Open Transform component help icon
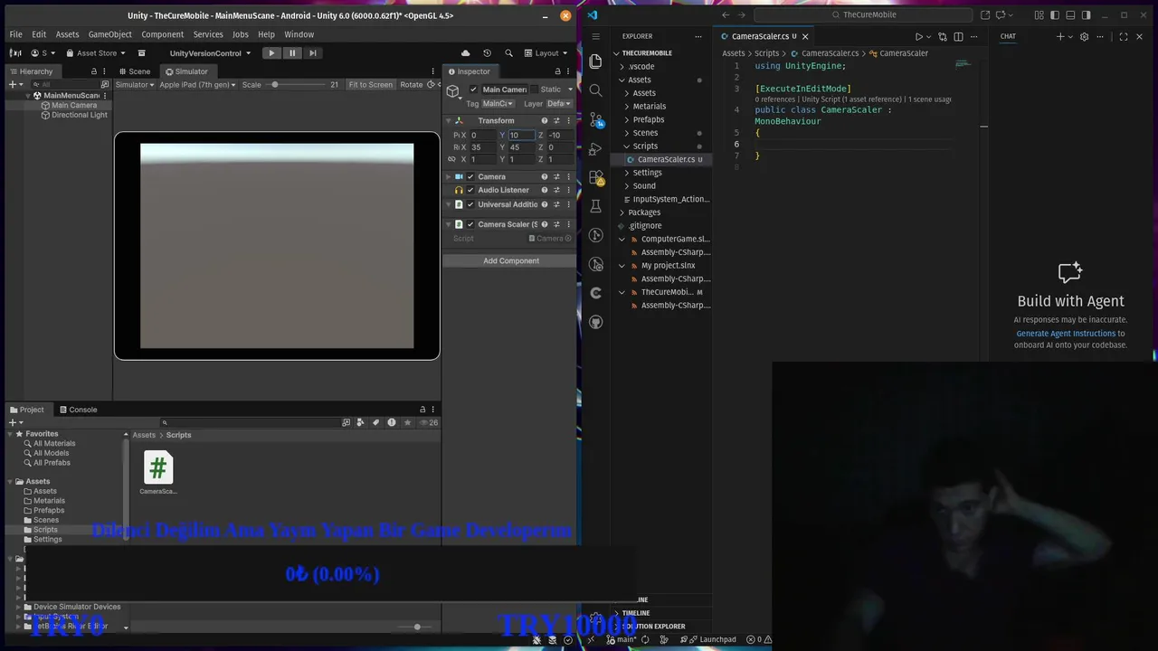The width and height of the screenshot is (1158, 651). (x=544, y=120)
